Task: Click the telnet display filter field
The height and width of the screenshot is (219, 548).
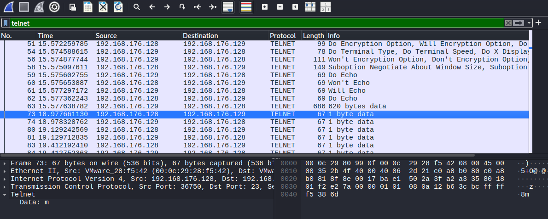Action: [x=257, y=23]
